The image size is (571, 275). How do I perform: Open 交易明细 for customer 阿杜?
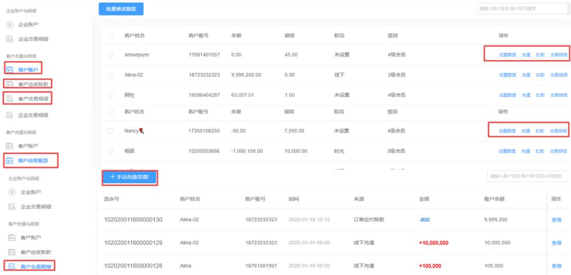(558, 96)
